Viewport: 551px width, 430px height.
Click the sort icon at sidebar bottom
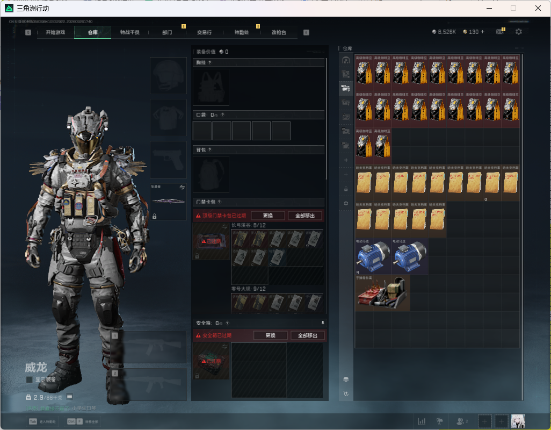pyautogui.click(x=346, y=394)
